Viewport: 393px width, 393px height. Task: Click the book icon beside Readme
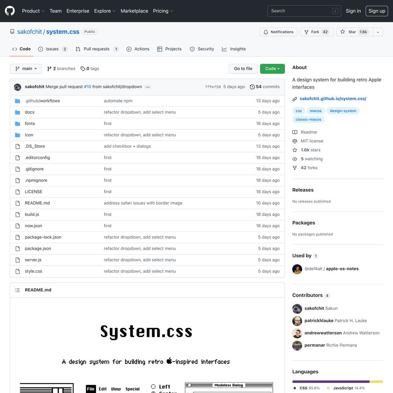click(295, 132)
